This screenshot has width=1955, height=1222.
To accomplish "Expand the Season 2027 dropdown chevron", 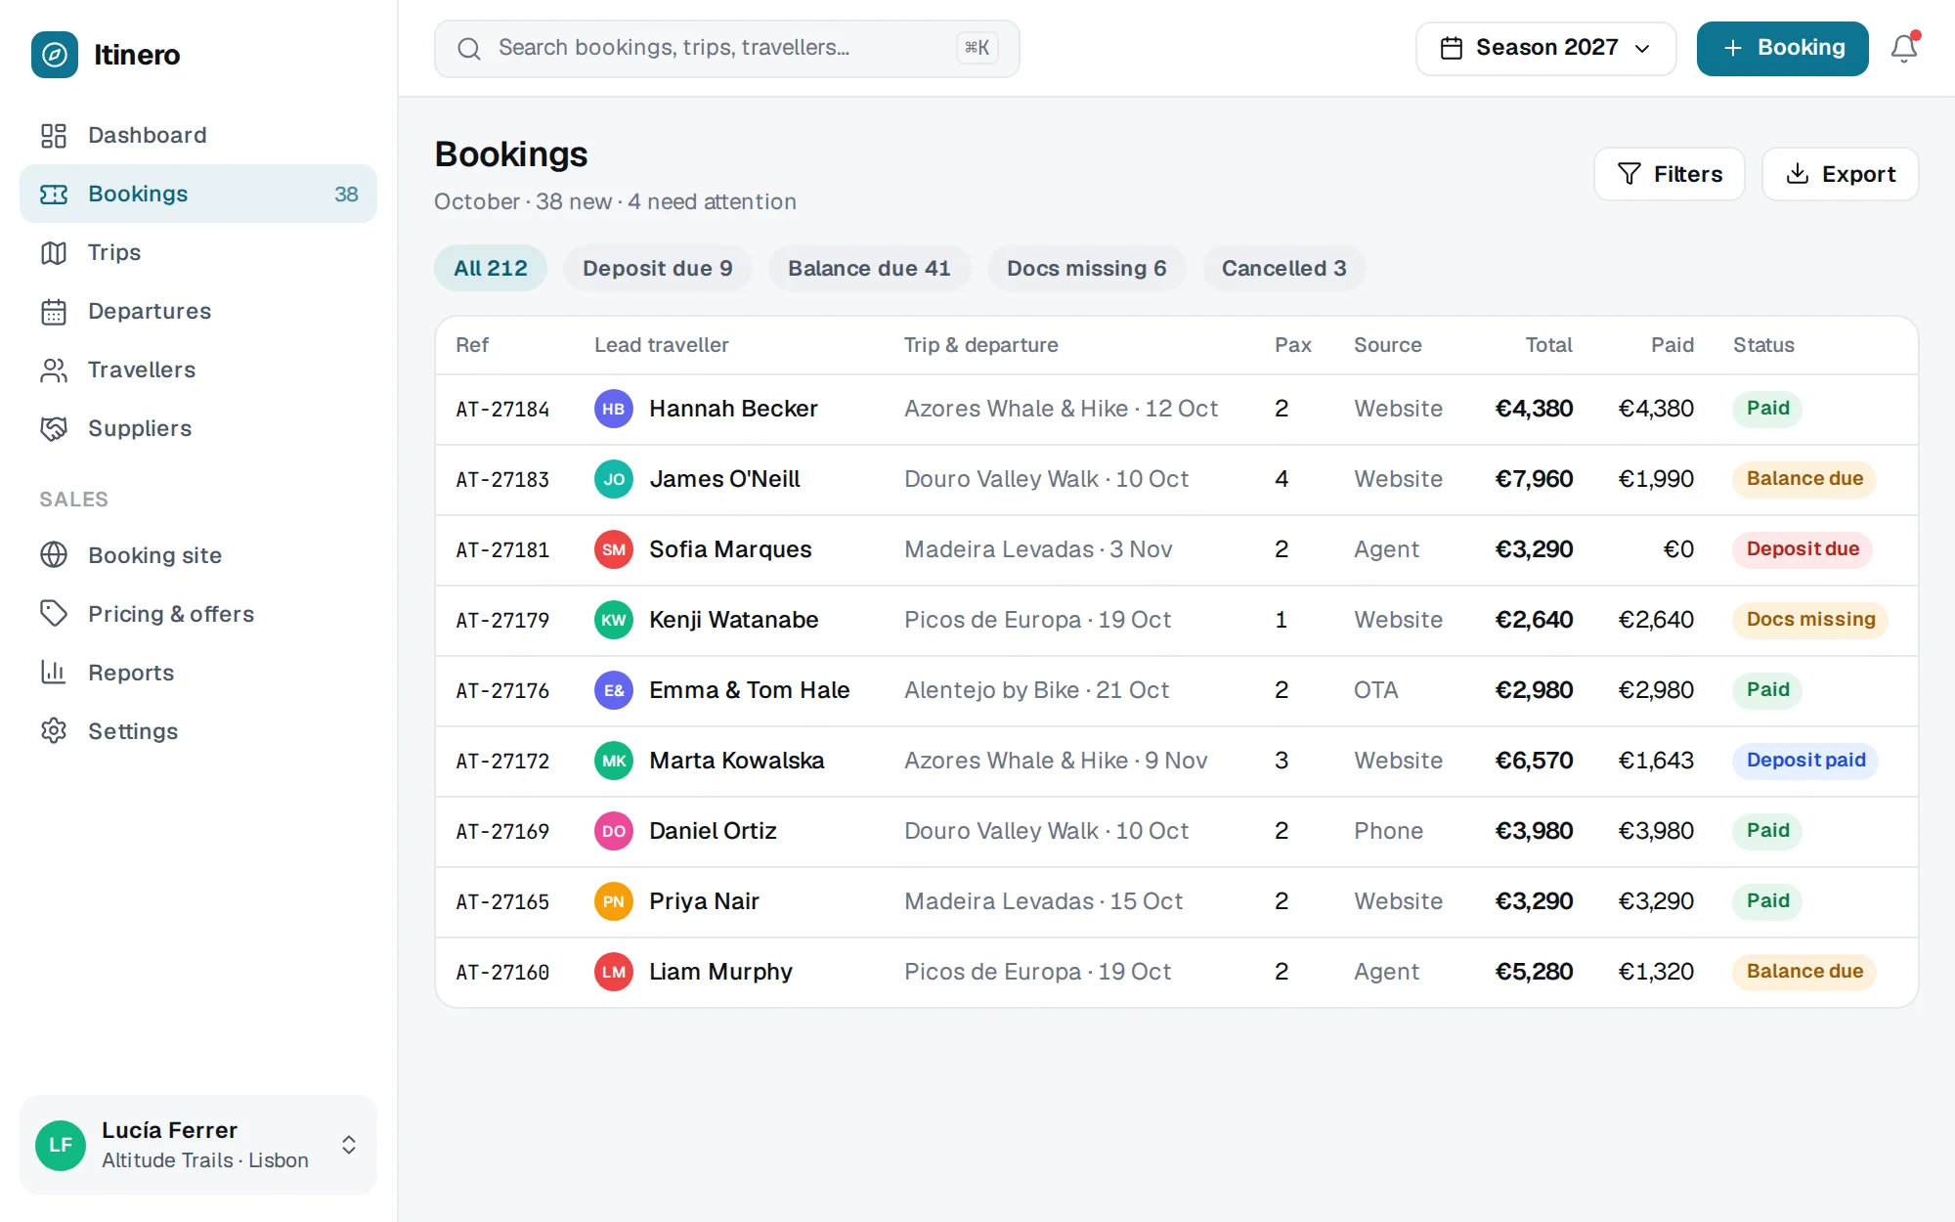I will [1643, 49].
